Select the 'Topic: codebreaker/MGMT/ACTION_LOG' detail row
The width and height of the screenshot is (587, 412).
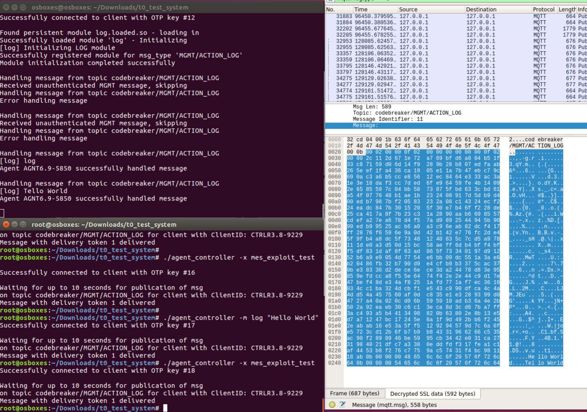456,113
